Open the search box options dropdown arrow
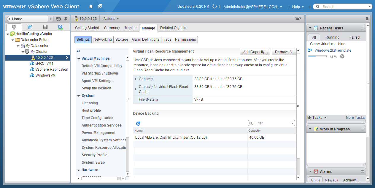The width and height of the screenshot is (375, 188). (370, 7)
